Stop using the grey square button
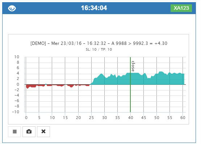Screen dimensions: 201x144 (14, 132)
